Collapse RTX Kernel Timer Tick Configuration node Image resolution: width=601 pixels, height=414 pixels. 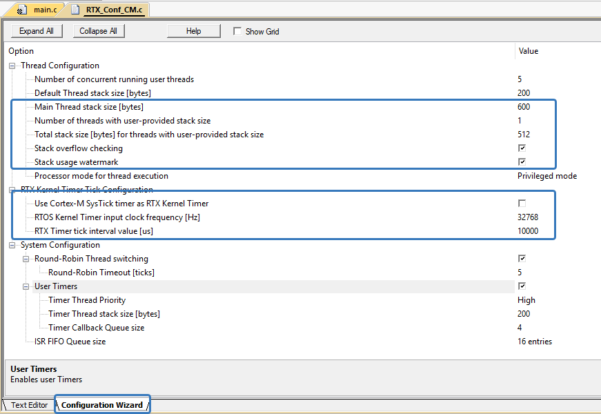tap(12, 190)
